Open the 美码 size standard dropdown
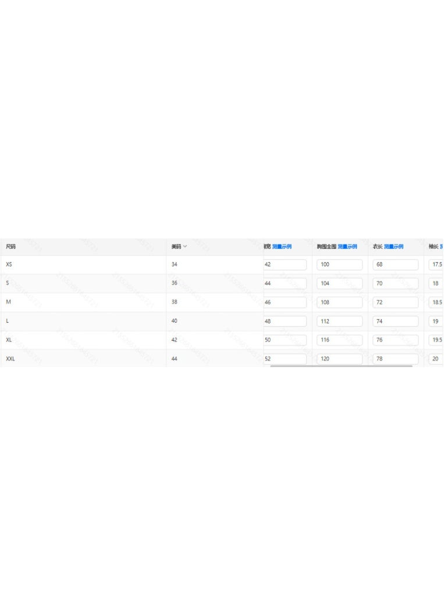This screenshot has width=444, height=605. 179,247
